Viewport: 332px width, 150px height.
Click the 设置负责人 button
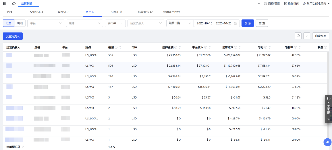point(12,36)
